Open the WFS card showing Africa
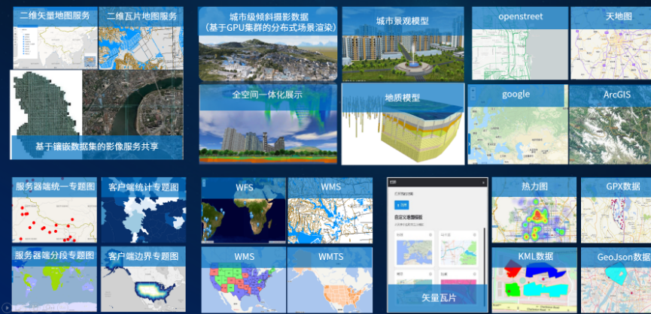This screenshot has height=314, width=651. (x=244, y=210)
